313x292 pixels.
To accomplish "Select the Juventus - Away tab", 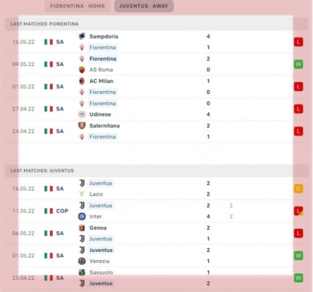I will [x=144, y=6].
